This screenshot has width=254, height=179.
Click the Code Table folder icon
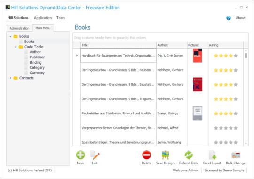(21, 47)
